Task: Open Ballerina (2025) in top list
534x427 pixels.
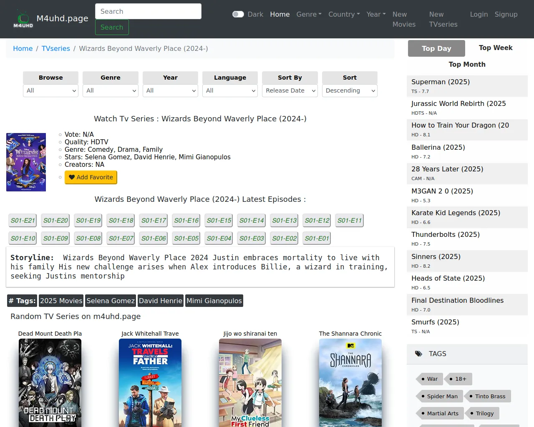Action: pos(467,151)
